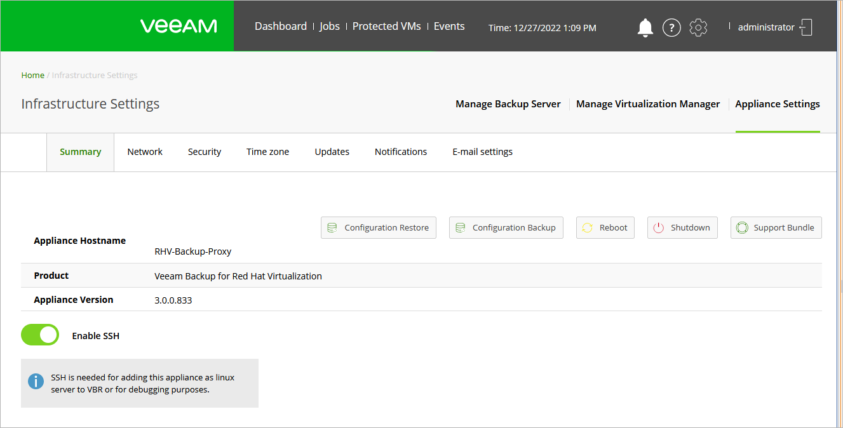View the Events page
The image size is (843, 428).
(449, 26)
